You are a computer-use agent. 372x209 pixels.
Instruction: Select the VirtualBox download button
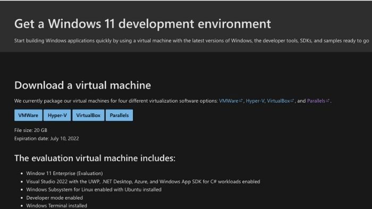88,115
